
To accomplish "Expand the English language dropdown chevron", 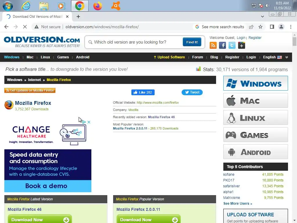I will tap(287, 57).
